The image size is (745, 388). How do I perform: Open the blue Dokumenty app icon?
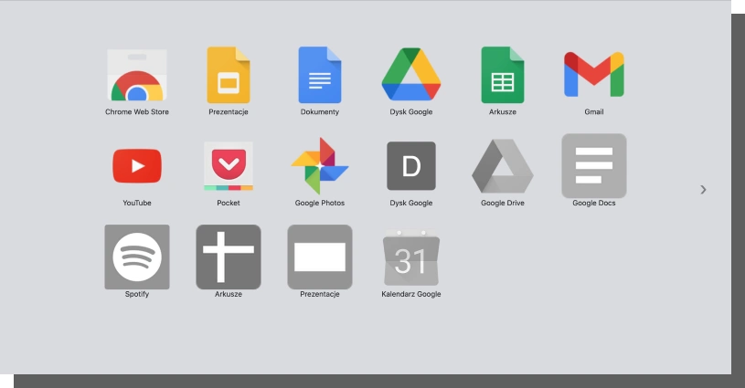320,76
